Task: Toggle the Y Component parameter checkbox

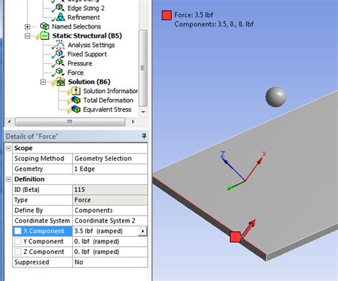Action: (x=18, y=241)
